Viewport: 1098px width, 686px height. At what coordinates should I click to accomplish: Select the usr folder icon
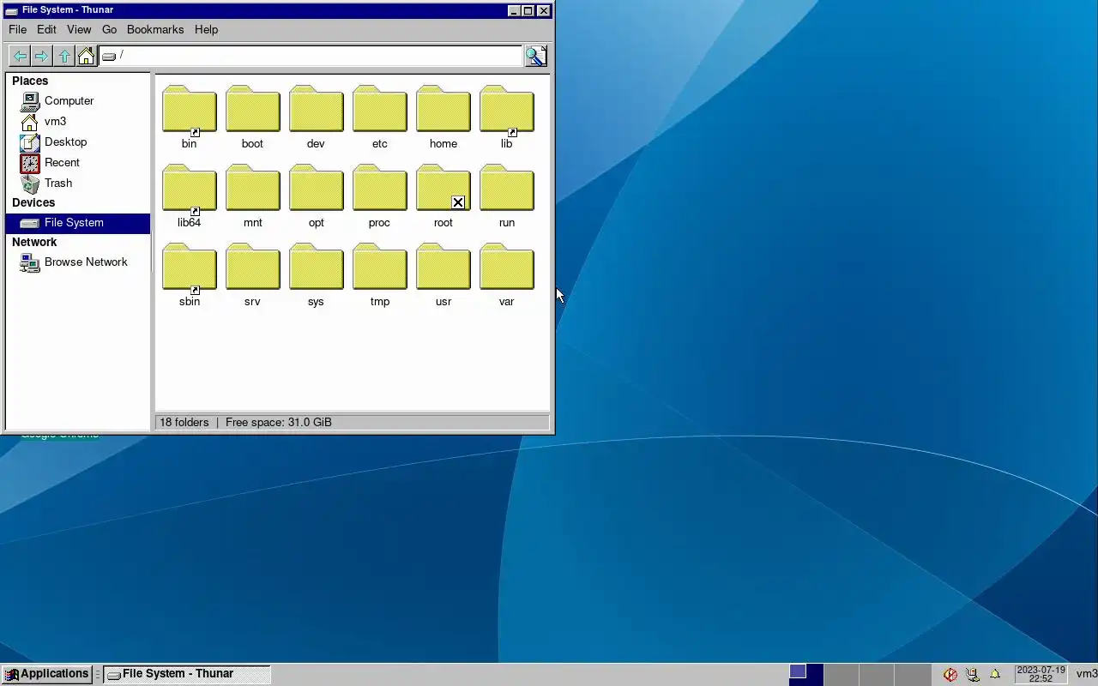tap(443, 267)
